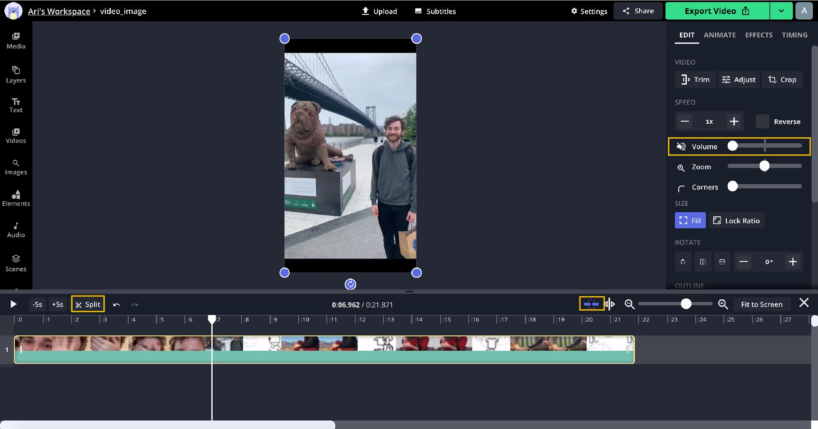Click Export Video
This screenshot has width=818, height=429.
click(x=717, y=11)
